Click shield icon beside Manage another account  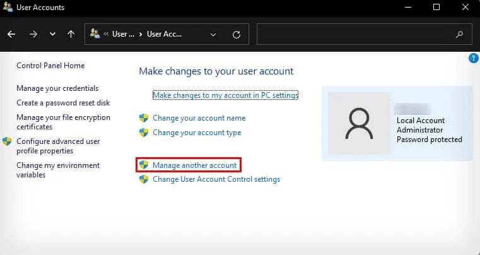tap(144, 165)
